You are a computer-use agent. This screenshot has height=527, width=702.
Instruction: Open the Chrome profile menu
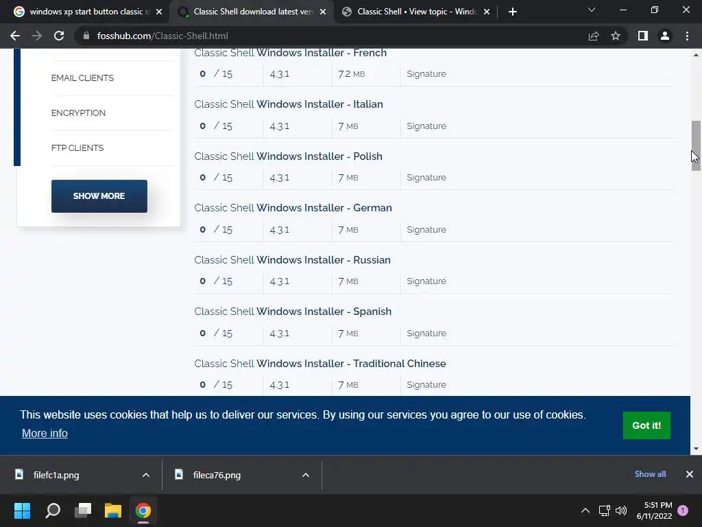click(665, 36)
